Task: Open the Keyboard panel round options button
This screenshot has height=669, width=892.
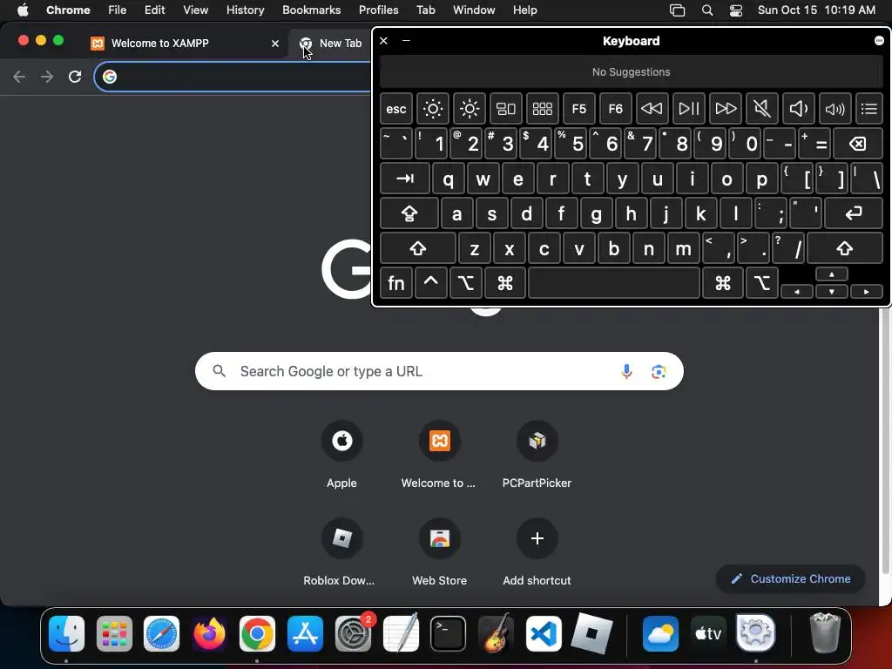Action: coord(879,40)
